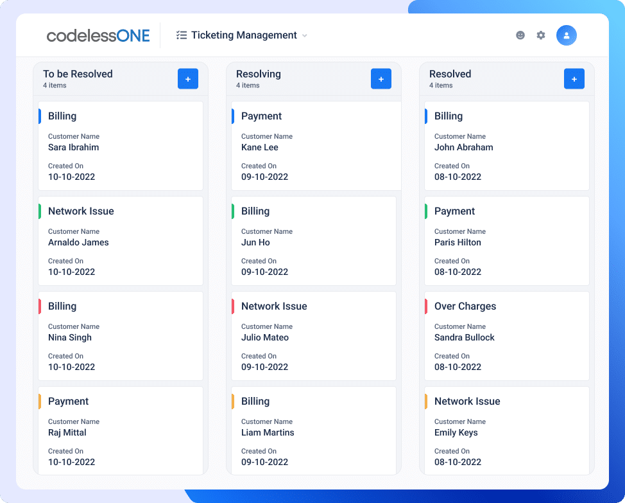The width and height of the screenshot is (625, 503).
Task: Click customer name Paris Hilton
Action: (x=458, y=243)
